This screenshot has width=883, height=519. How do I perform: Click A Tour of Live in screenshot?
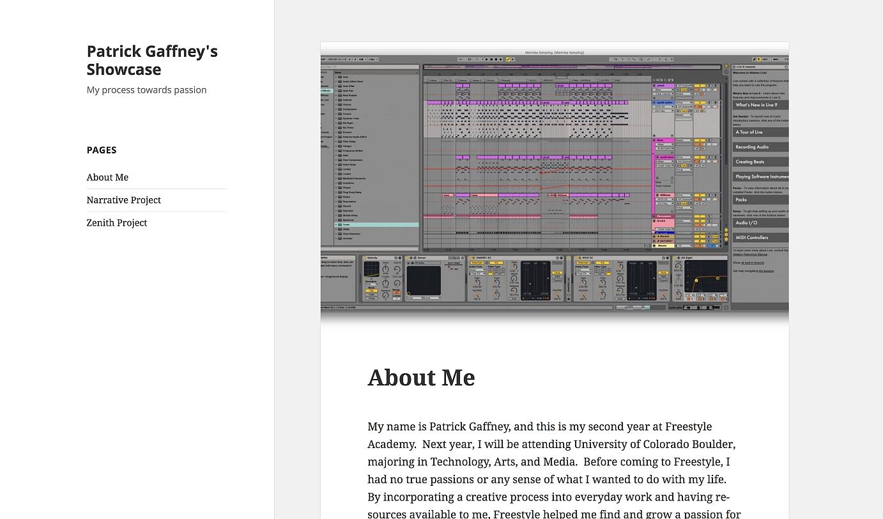pyautogui.click(x=760, y=132)
